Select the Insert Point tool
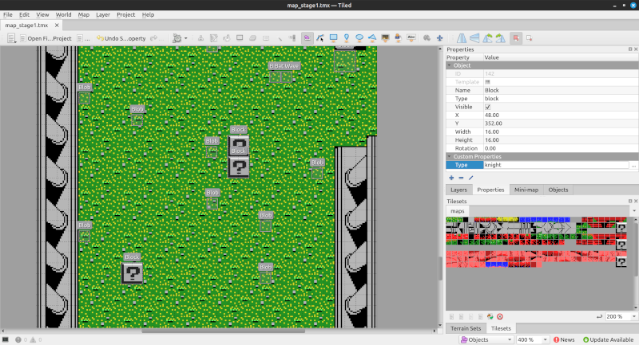 347,38
